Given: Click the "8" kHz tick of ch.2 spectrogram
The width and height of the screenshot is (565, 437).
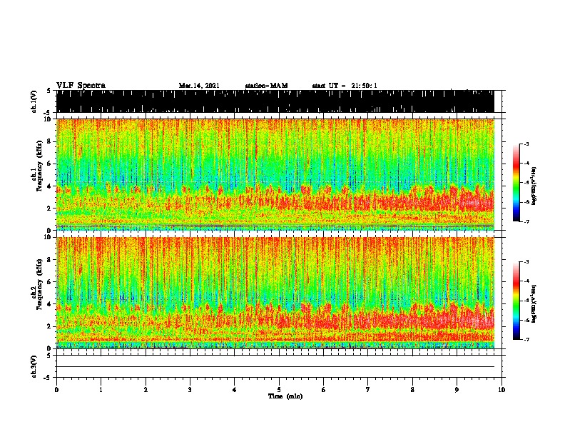Looking at the screenshot, I should pyautogui.click(x=50, y=260).
